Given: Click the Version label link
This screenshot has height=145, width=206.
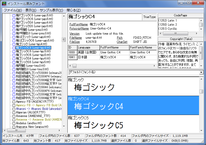Looking at the screenshot, I should (x=74, y=34).
